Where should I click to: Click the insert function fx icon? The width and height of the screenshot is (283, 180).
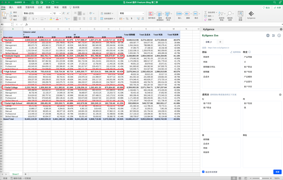tap(26, 24)
